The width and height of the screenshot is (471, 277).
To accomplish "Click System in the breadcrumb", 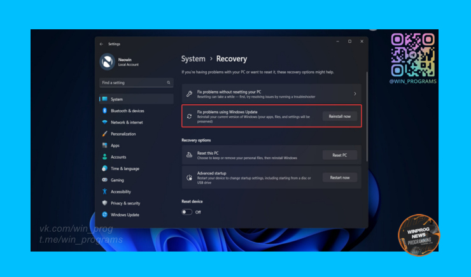I will (193, 59).
